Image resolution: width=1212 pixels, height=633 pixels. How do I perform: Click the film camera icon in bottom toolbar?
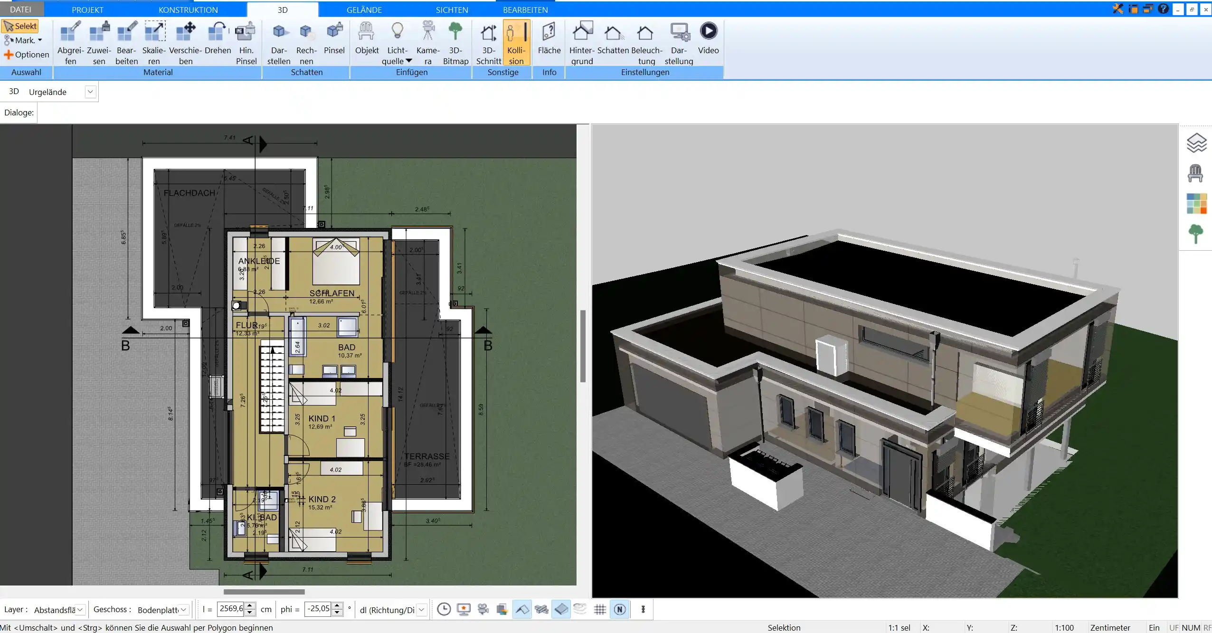tap(483, 609)
